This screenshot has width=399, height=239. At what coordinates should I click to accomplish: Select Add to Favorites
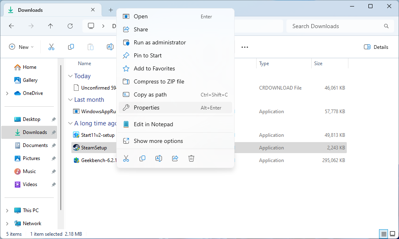pos(175,68)
